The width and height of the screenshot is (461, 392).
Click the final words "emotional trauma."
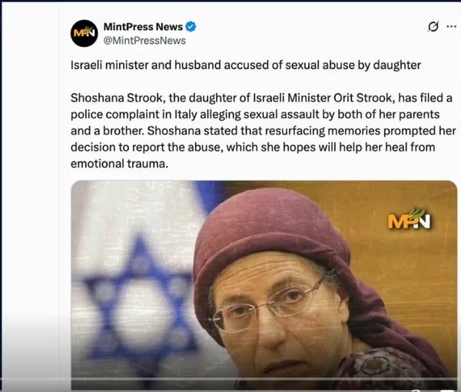coord(119,164)
